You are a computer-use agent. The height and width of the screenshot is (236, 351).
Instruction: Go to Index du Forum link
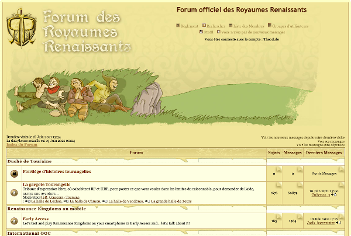(22, 145)
